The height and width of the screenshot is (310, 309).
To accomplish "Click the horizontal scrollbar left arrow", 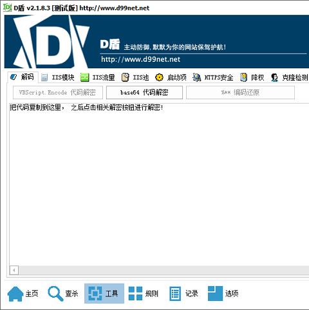I will [x=14, y=270].
